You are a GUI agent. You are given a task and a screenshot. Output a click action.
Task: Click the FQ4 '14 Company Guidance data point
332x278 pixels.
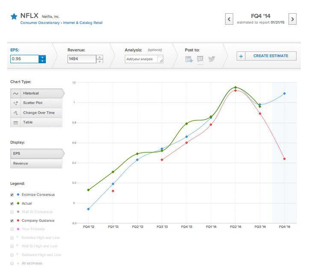[285, 159]
